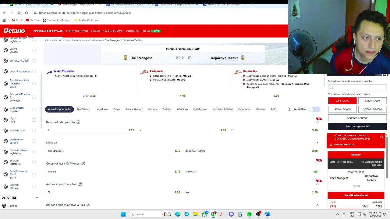This screenshot has height=219, width=390.
Task: Go back using the browser back arrow
Action: pos(4,13)
